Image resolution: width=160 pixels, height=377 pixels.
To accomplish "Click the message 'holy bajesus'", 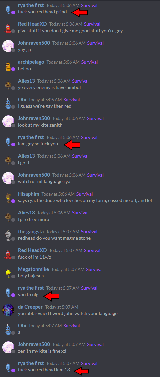I will pyautogui.click(x=31, y=276).
